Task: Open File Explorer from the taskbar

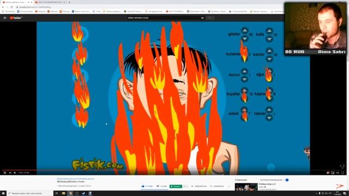Action: click(x=63, y=193)
